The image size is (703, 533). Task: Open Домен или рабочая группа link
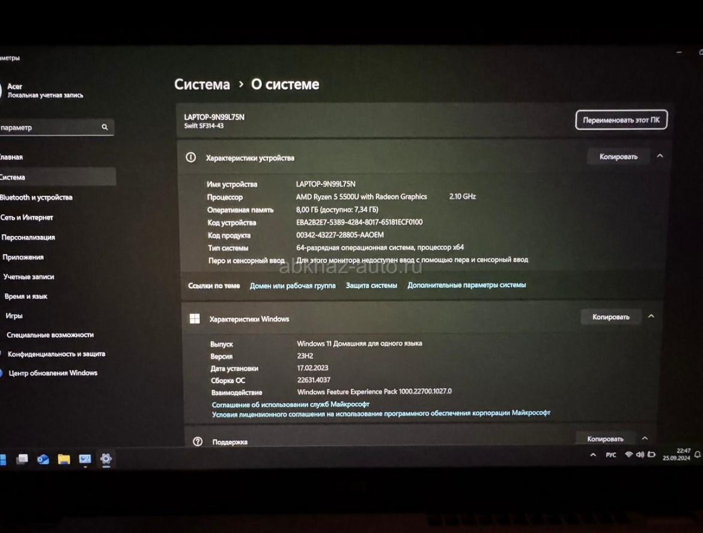click(x=293, y=286)
